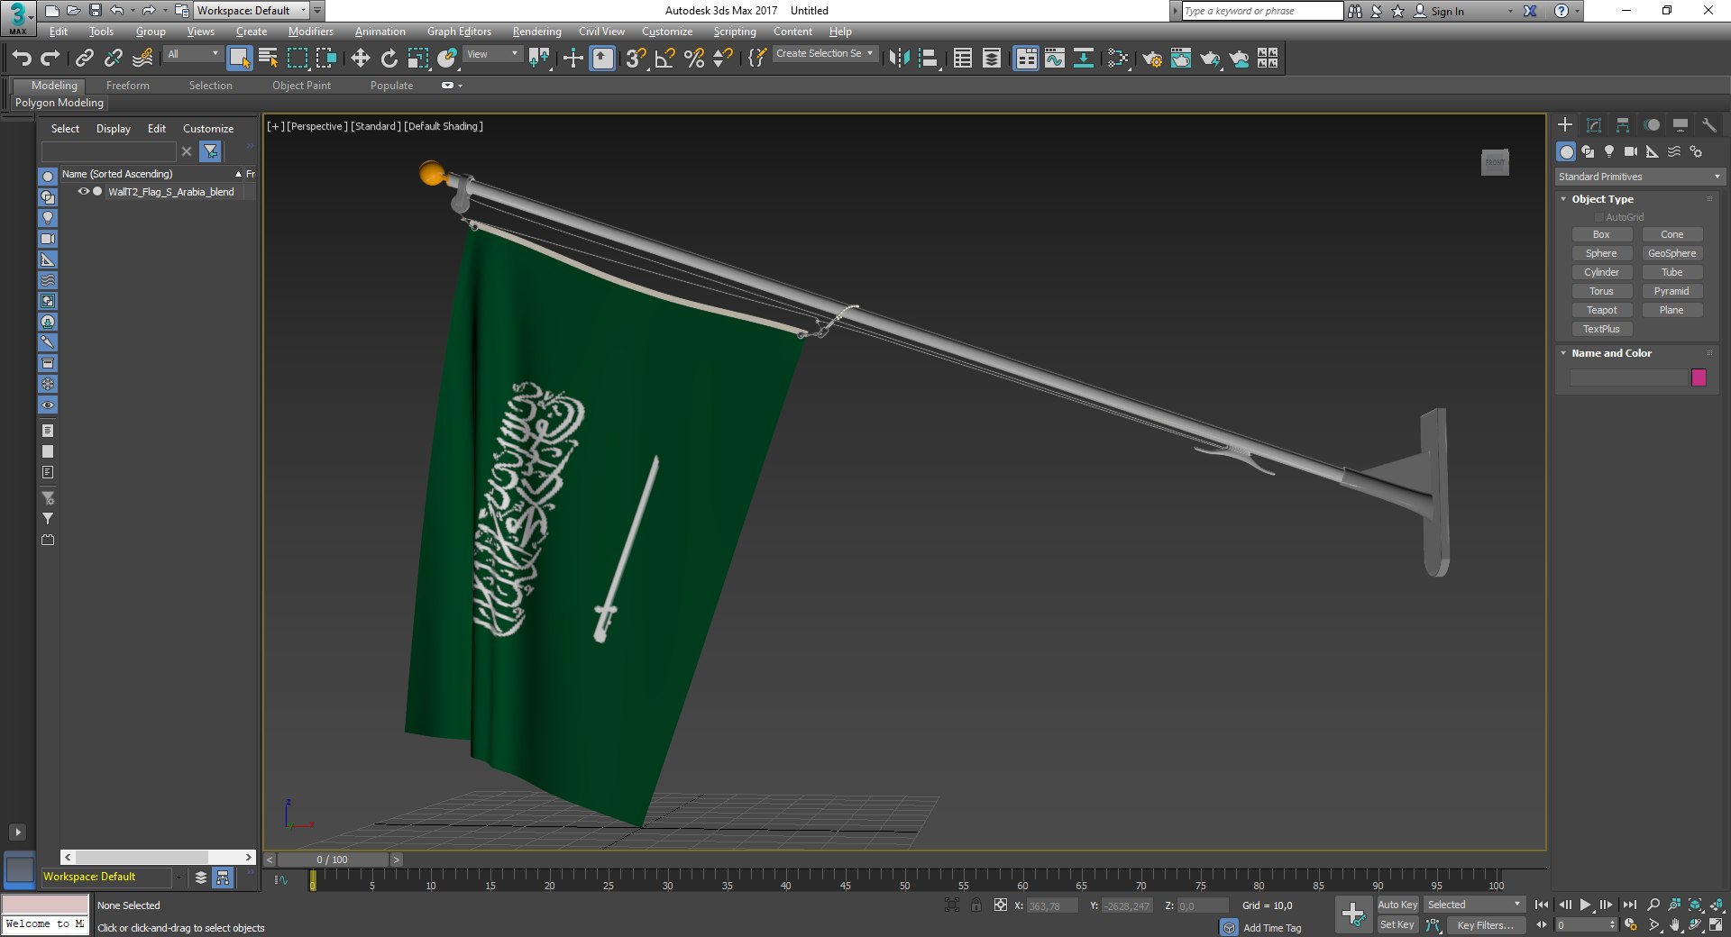
Task: Click the Pan View hand icon
Action: 1674,924
